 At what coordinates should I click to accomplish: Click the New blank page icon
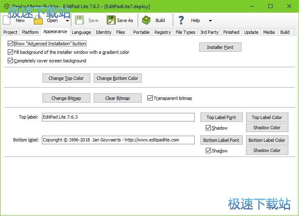tap(7, 20)
